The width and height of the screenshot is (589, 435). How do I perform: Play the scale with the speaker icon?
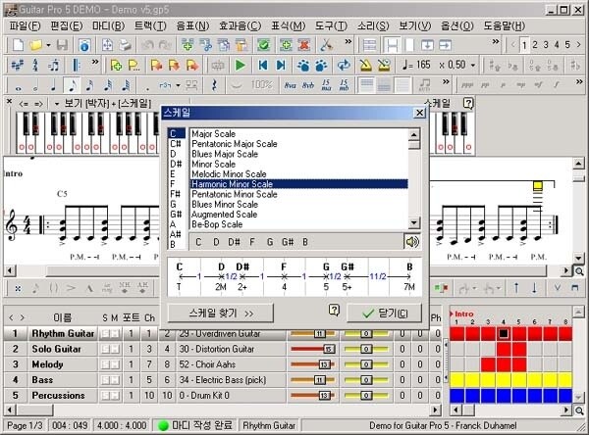pos(411,242)
